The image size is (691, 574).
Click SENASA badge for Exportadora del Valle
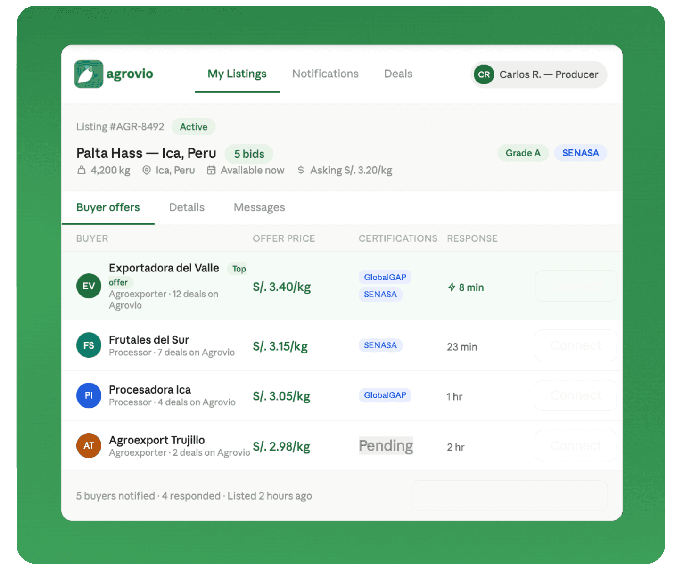pyautogui.click(x=380, y=295)
